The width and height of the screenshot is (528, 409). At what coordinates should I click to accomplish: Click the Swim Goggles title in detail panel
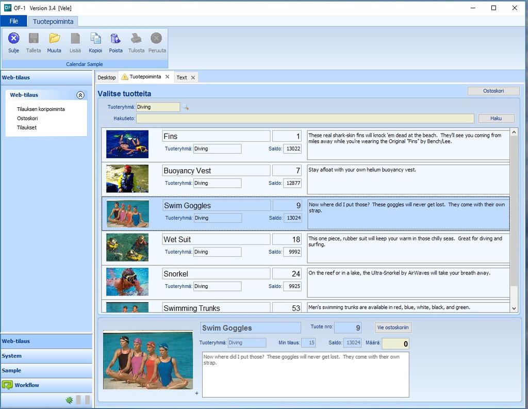click(251, 328)
